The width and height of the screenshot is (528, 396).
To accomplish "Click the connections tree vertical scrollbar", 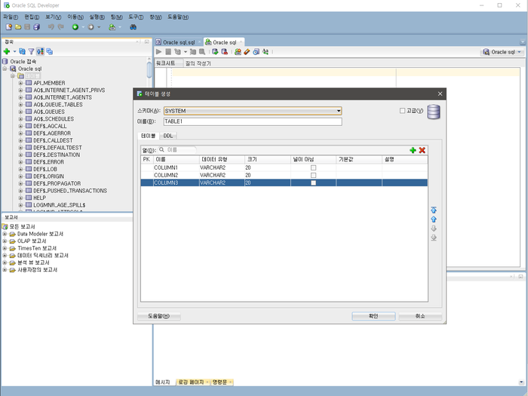I will pos(149,70).
